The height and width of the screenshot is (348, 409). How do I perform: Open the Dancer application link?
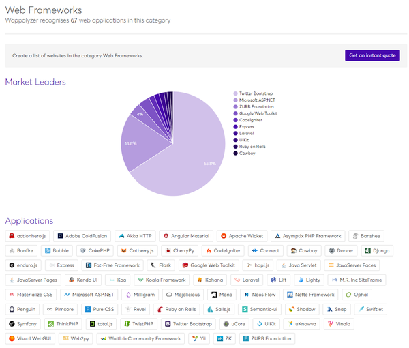[x=341, y=250]
